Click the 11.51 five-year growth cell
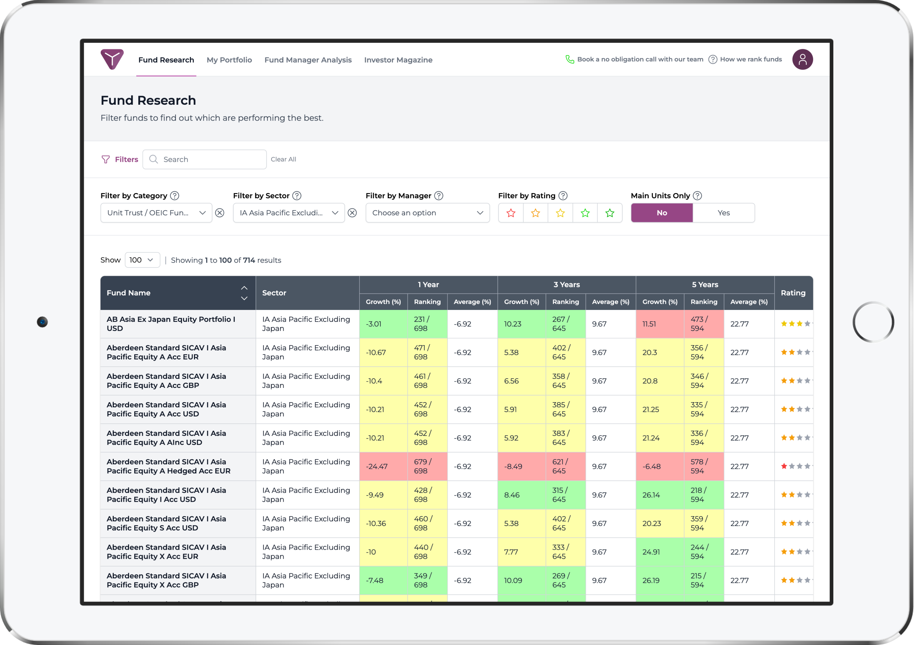914x645 pixels. pos(660,324)
